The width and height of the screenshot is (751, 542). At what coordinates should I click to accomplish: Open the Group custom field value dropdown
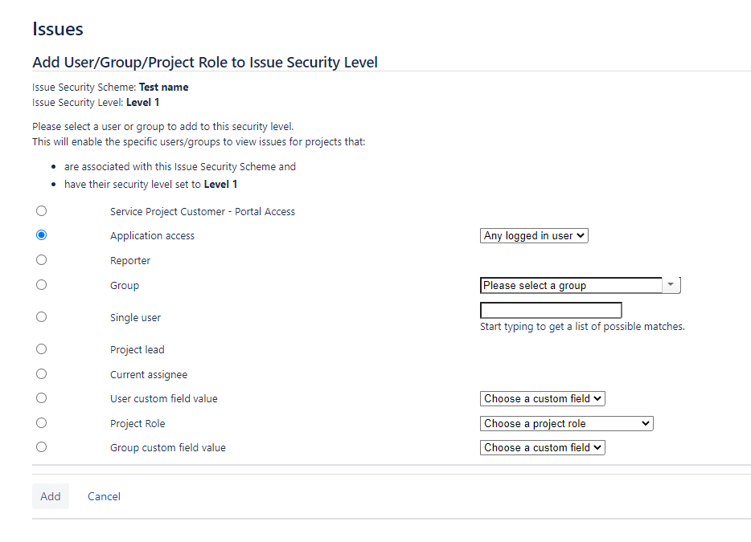(x=543, y=448)
